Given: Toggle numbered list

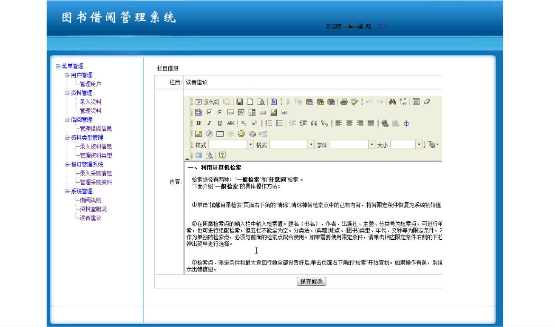Looking at the screenshot, I should click(269, 123).
